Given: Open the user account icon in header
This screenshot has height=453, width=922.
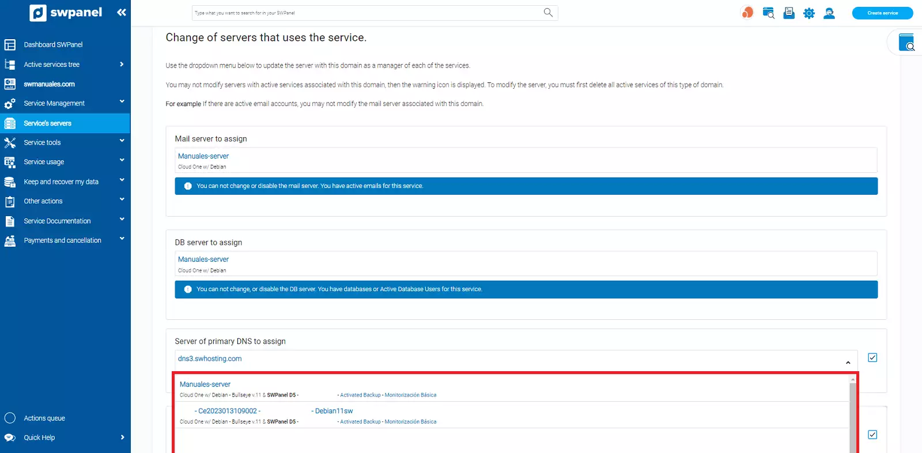Looking at the screenshot, I should coord(829,13).
